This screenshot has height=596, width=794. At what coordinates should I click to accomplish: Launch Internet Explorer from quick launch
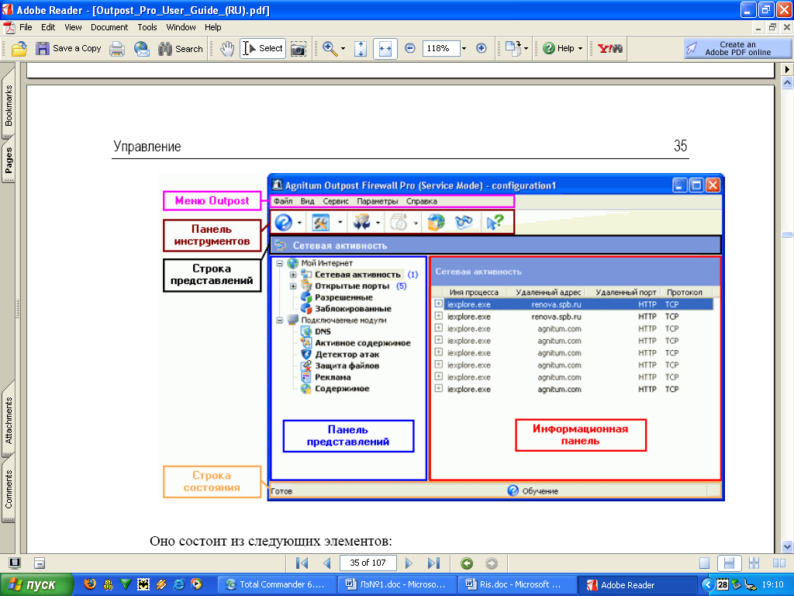tap(179, 584)
